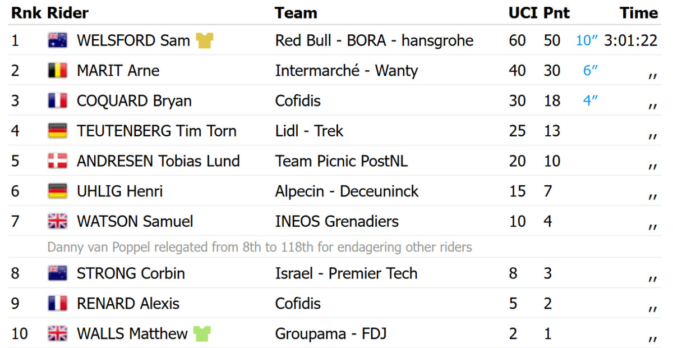The width and height of the screenshot is (673, 348).
Task: Click the Australian flag beside Welsford
Action: pos(57,40)
